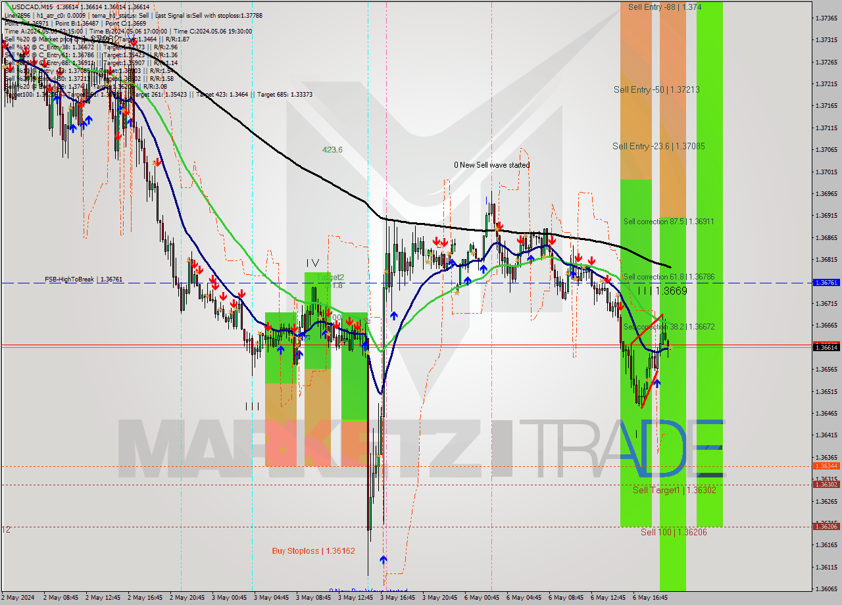Viewport: 842px width, 605px height.
Task: Click the 'Buy Stoploss | 1.36162' label
Action: (313, 551)
